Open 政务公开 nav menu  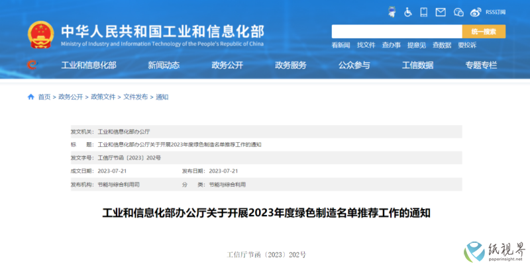click(227, 65)
